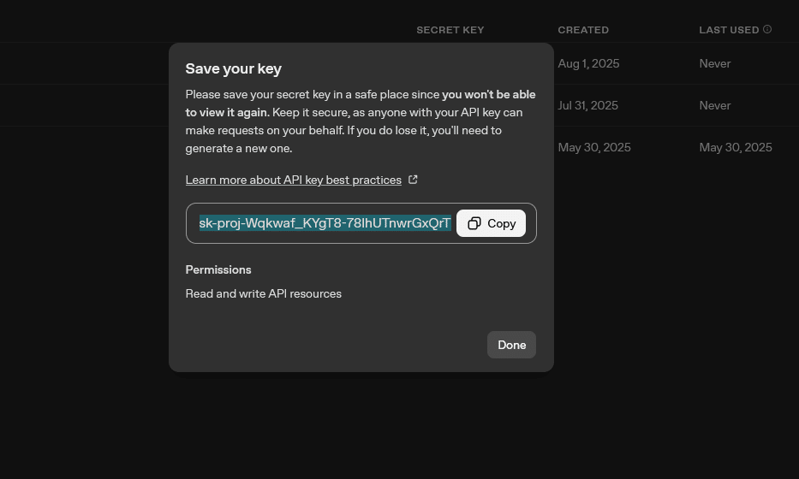Click the highlighted sk-proj secret key field

pos(325,223)
